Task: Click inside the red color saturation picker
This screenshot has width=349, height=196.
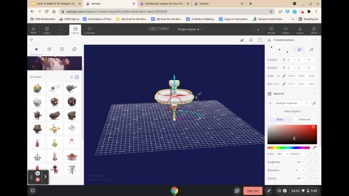Action: click(x=292, y=134)
